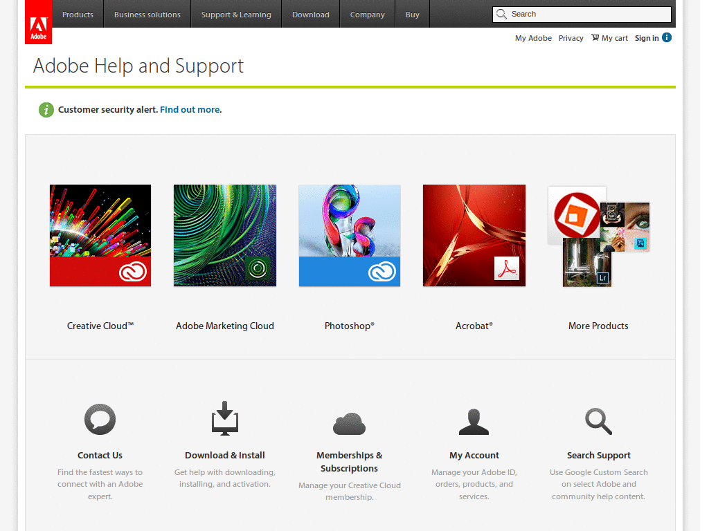Open the Photoshop product tile image
The height and width of the screenshot is (531, 709).
click(x=350, y=235)
